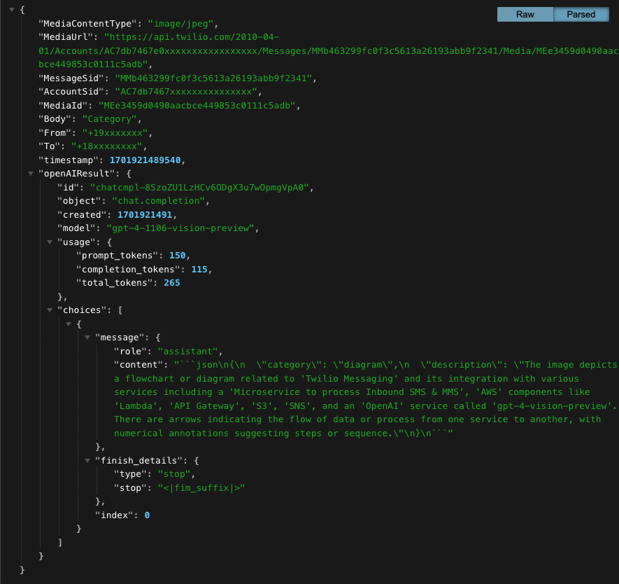Click the "timestamp" key name
The width and height of the screenshot is (619, 584).
click(69, 160)
